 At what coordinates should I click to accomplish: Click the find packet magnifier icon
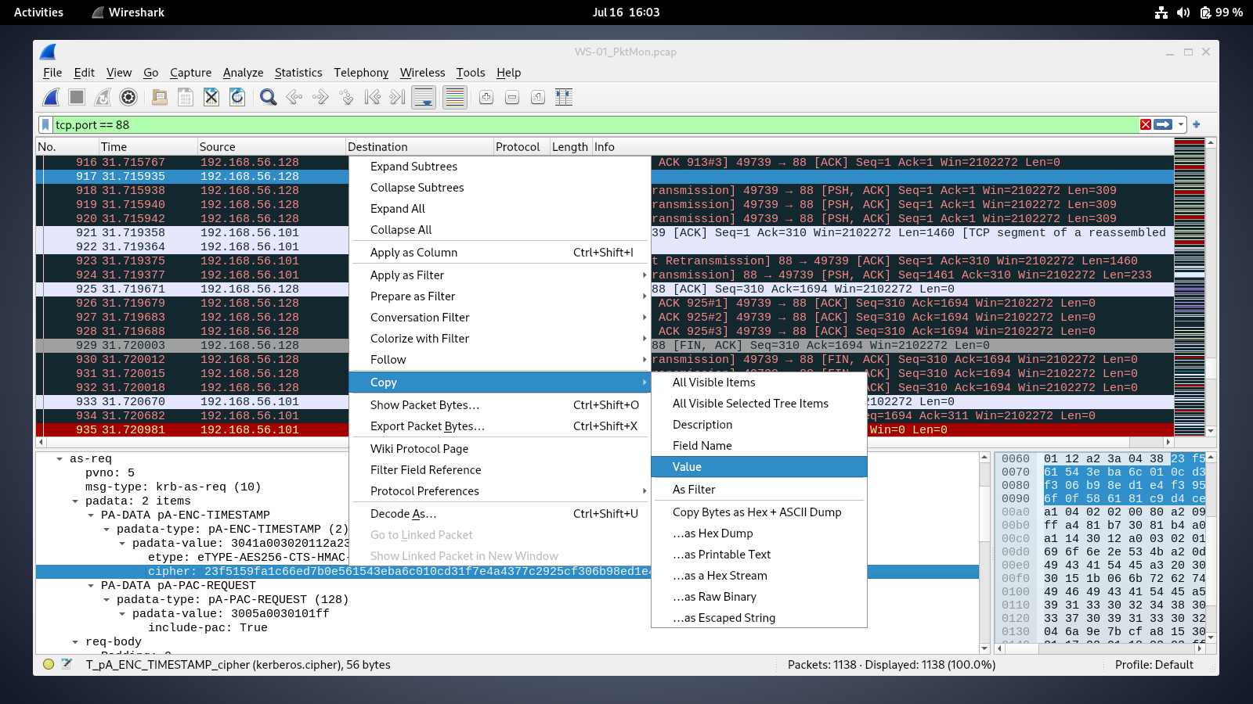[x=268, y=97]
